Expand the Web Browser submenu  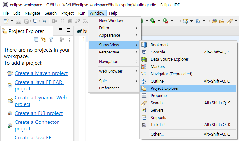(x=114, y=71)
